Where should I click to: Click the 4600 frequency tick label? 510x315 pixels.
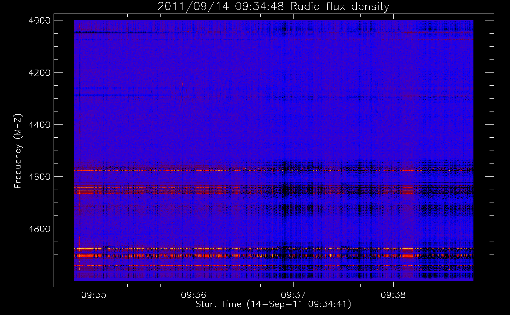[x=39, y=177]
